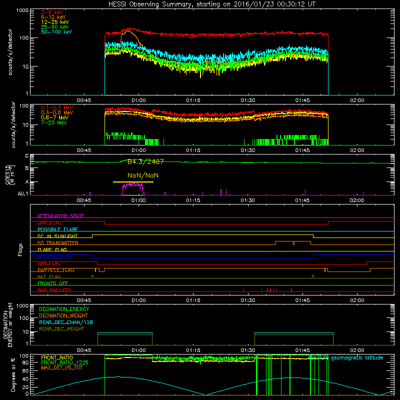Select the blue 'ECLIPSE_FLAG' label
The image size is (400, 400).
54,256
